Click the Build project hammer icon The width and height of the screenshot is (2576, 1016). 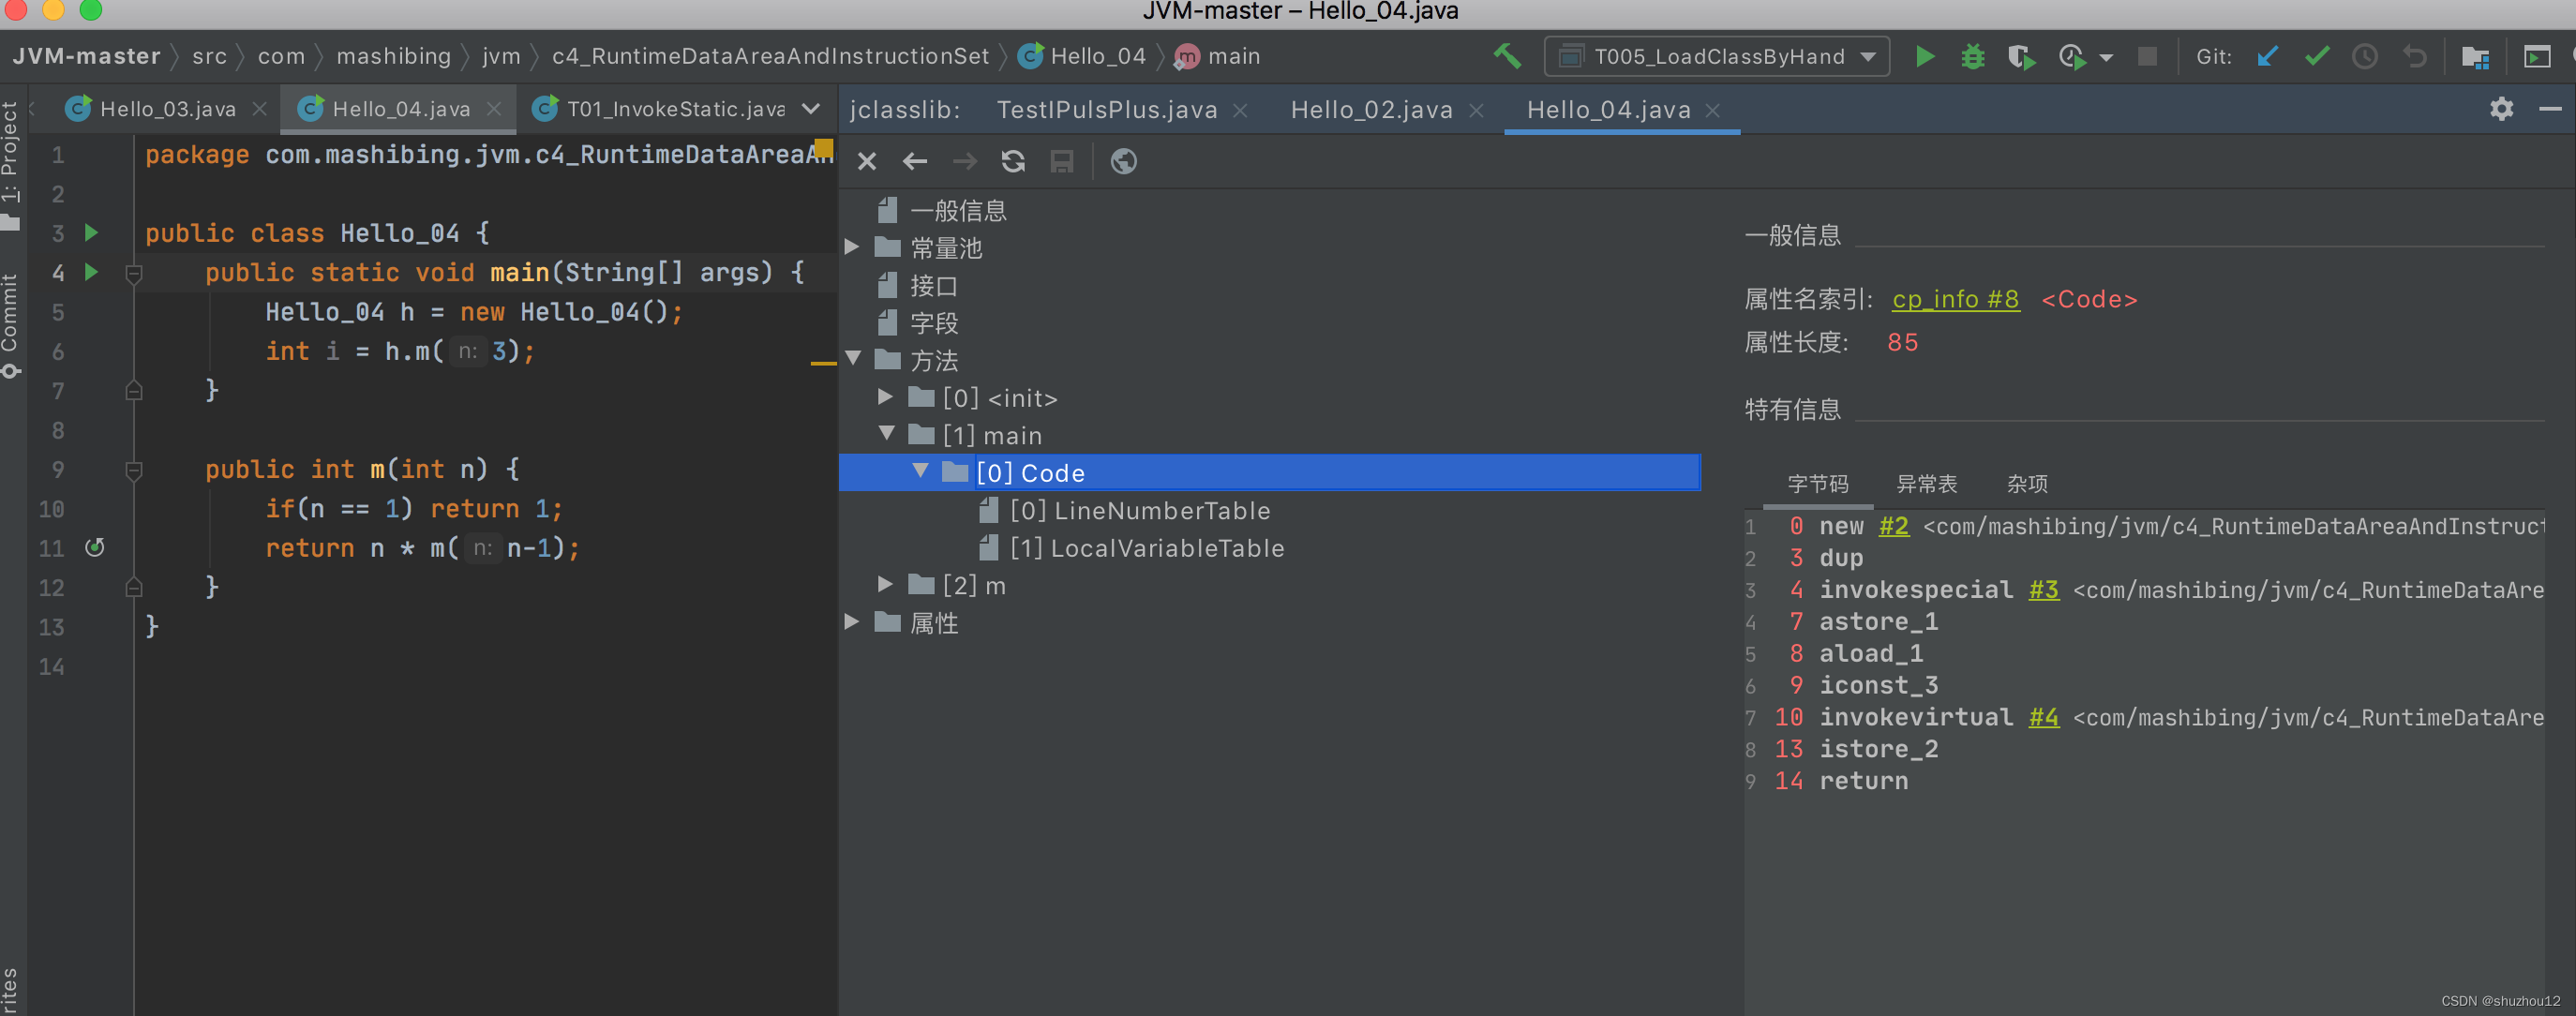tap(1507, 56)
